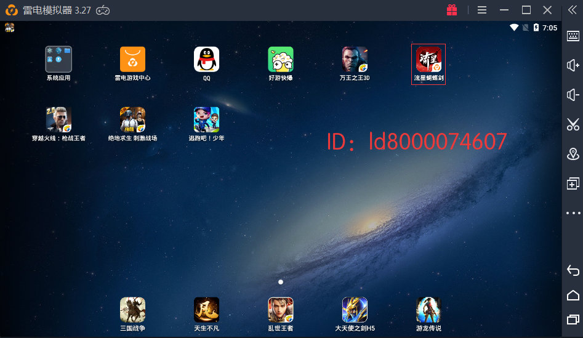The width and height of the screenshot is (583, 338).
Task: Launch 流星蝴蝶剑 game
Action: pos(428,60)
